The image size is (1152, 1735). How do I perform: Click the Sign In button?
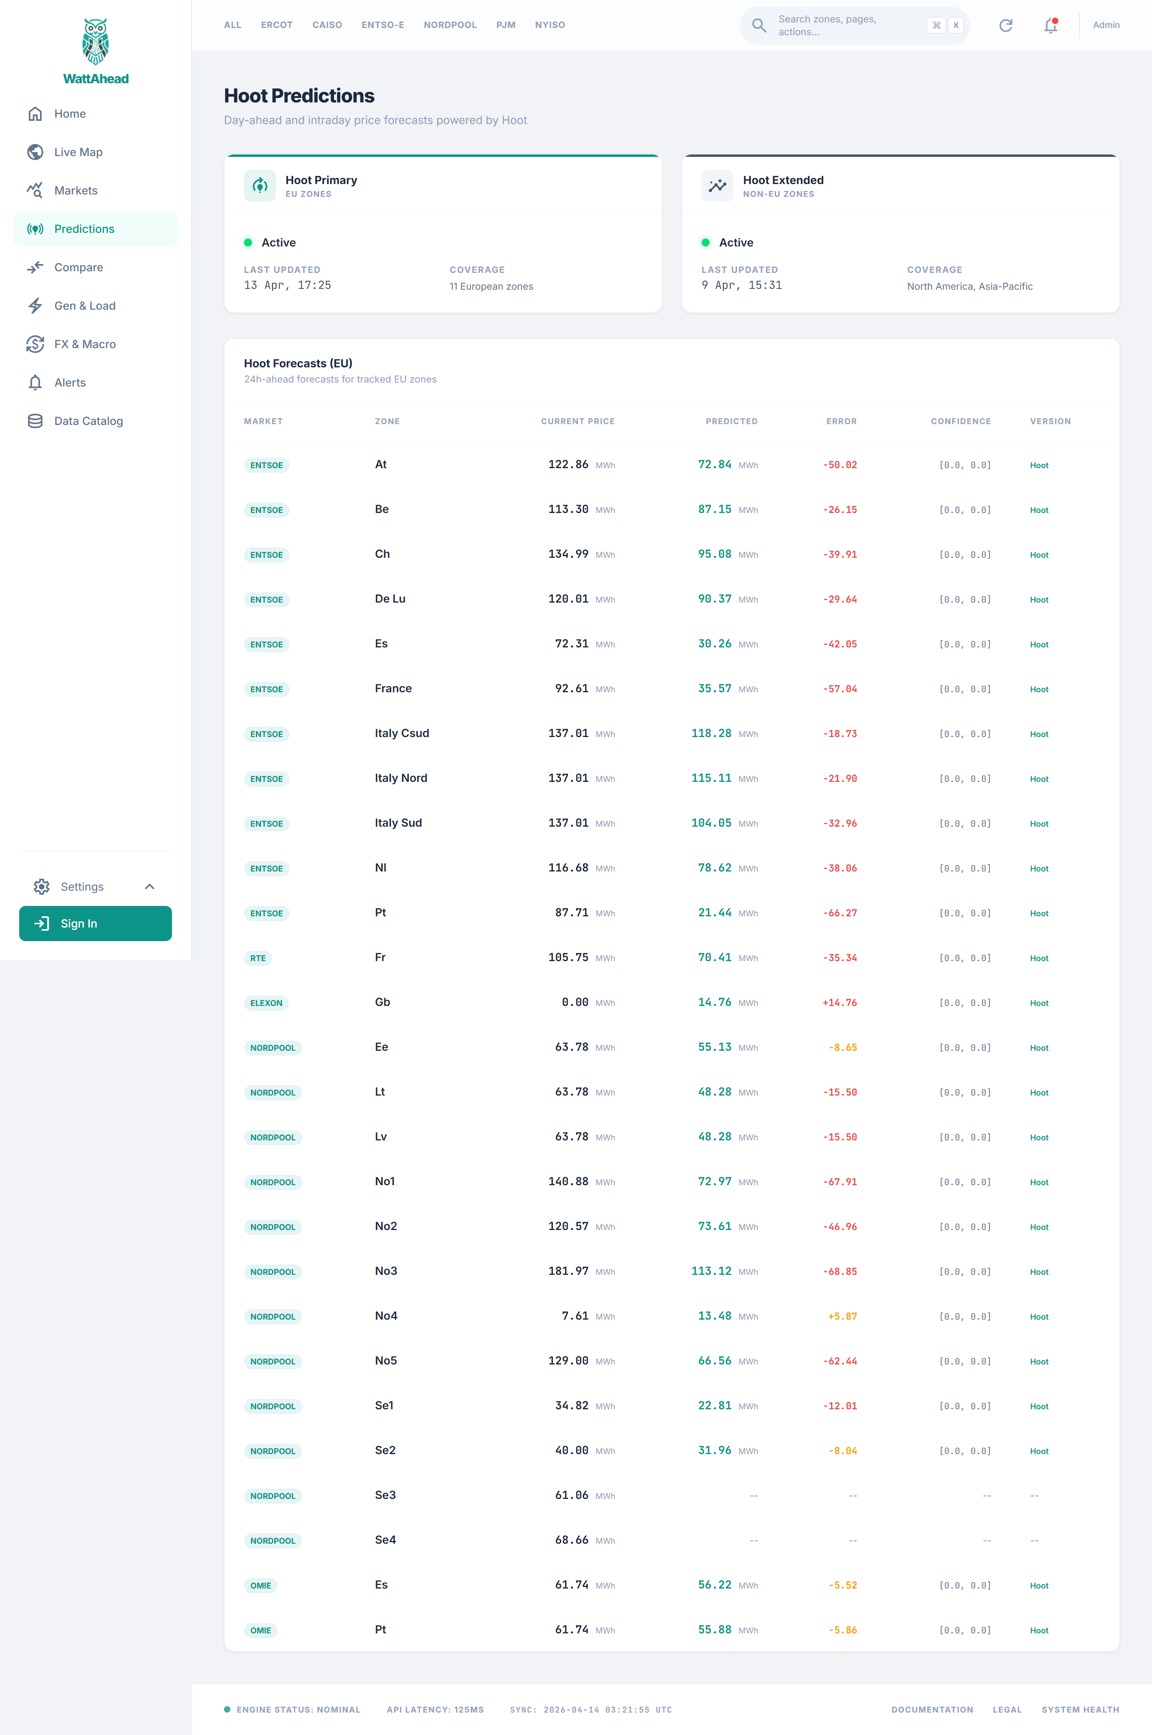[x=96, y=924]
